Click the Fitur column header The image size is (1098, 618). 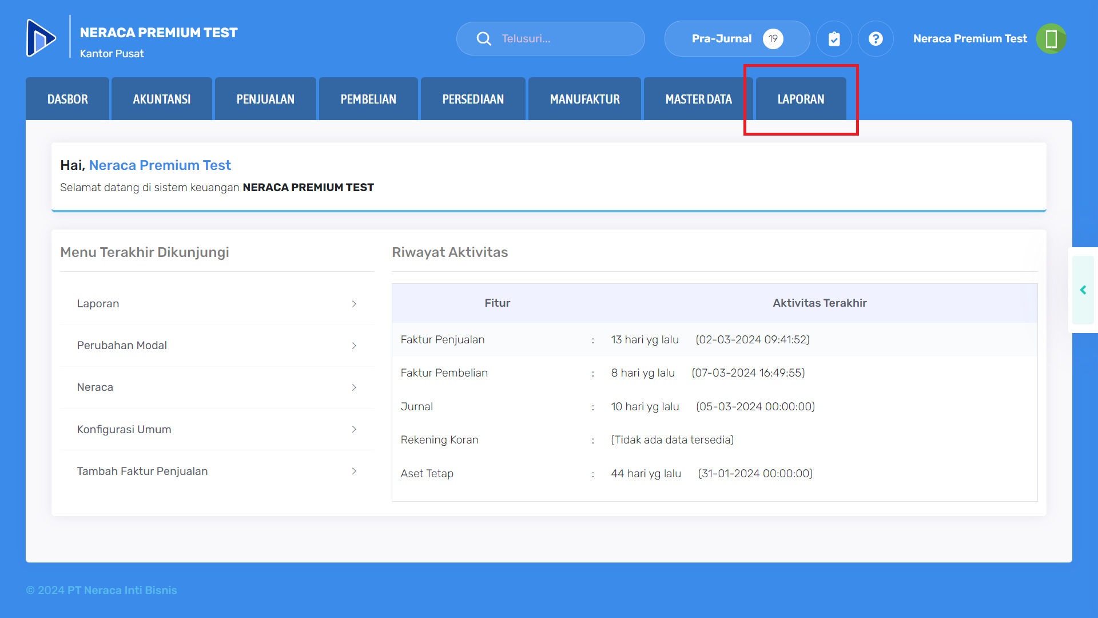click(497, 303)
